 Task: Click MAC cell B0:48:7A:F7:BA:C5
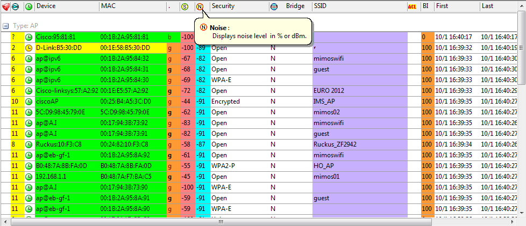point(133,177)
